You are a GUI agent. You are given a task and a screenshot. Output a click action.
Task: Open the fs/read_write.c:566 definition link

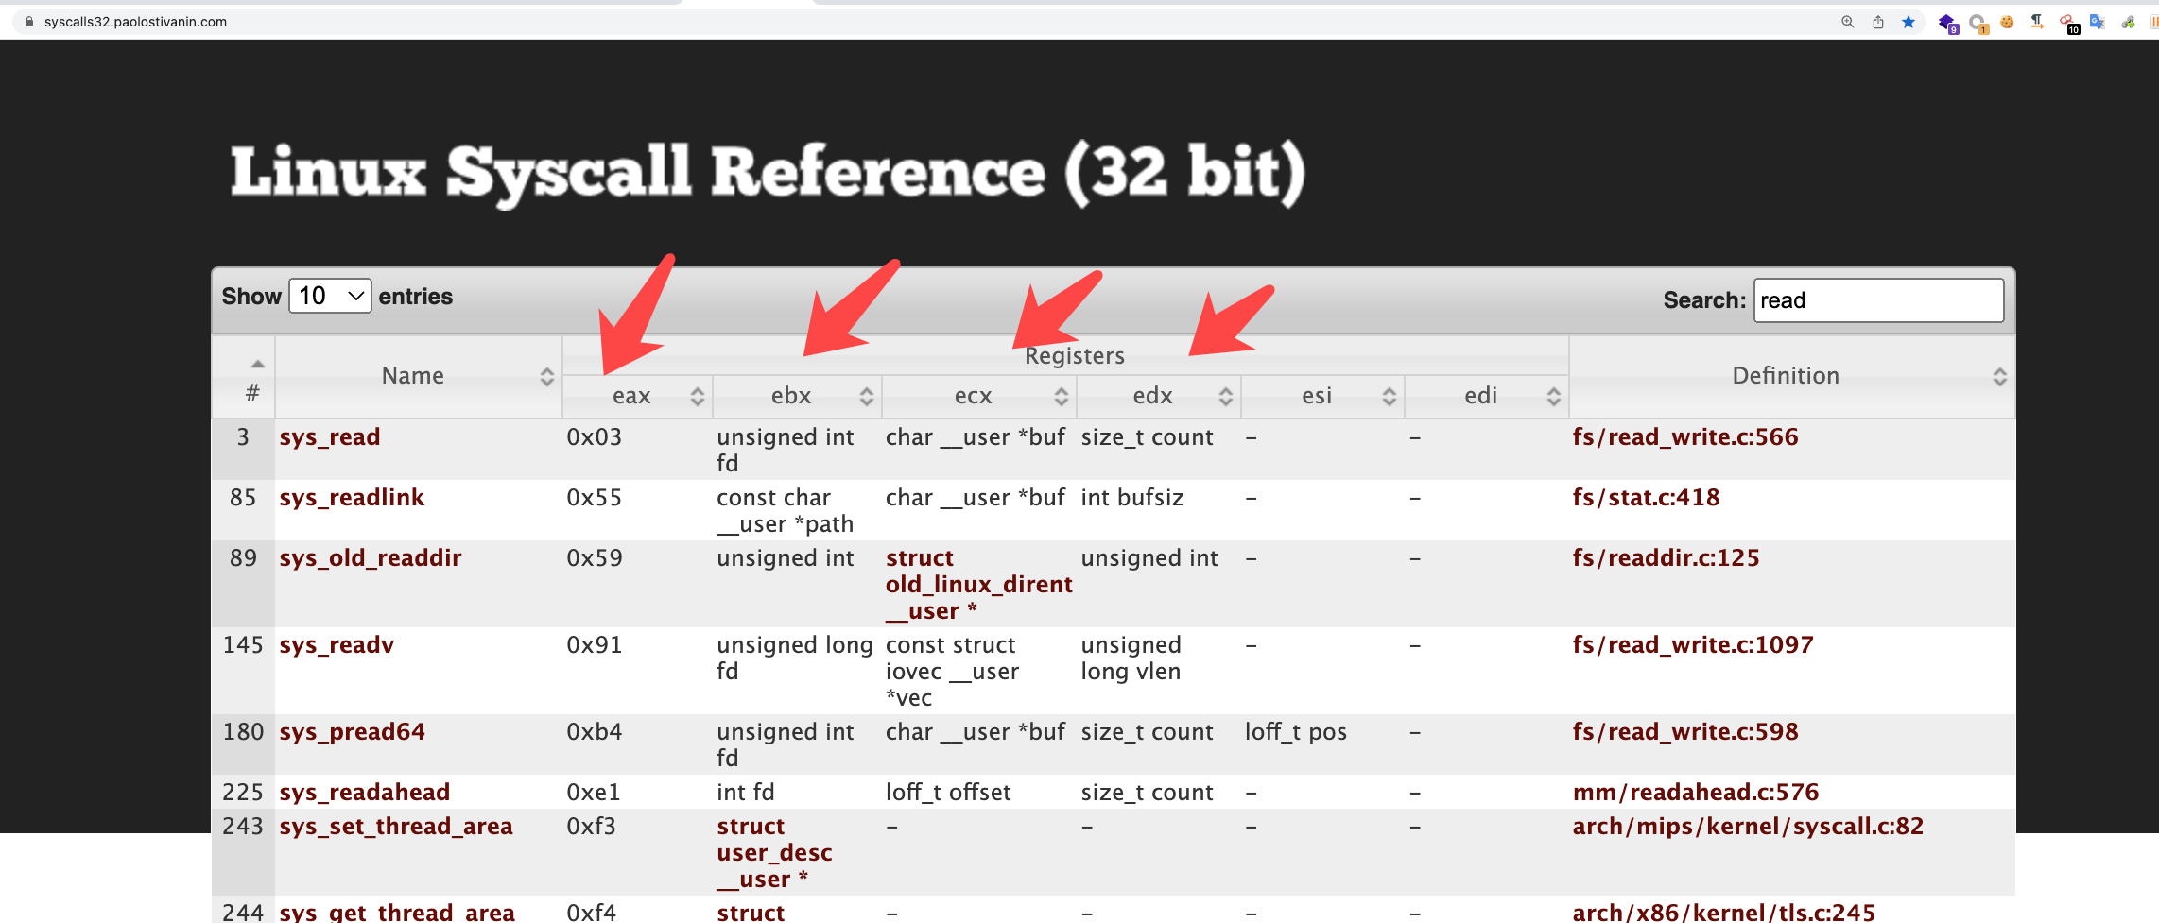tap(1684, 437)
